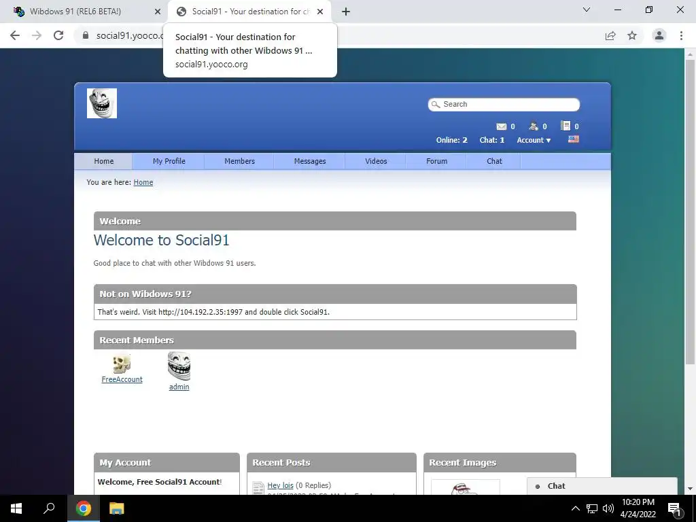Close the Wibdows 91 tab
Image resolution: width=696 pixels, height=522 pixels.
point(158,12)
